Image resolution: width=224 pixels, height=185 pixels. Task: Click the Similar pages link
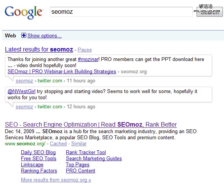pyautogui.click(x=79, y=144)
